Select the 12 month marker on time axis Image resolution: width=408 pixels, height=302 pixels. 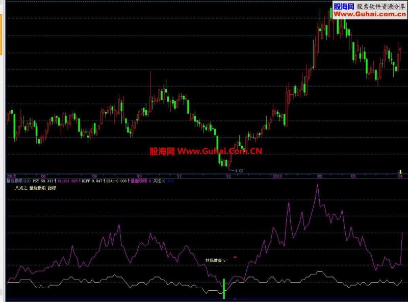228,177
